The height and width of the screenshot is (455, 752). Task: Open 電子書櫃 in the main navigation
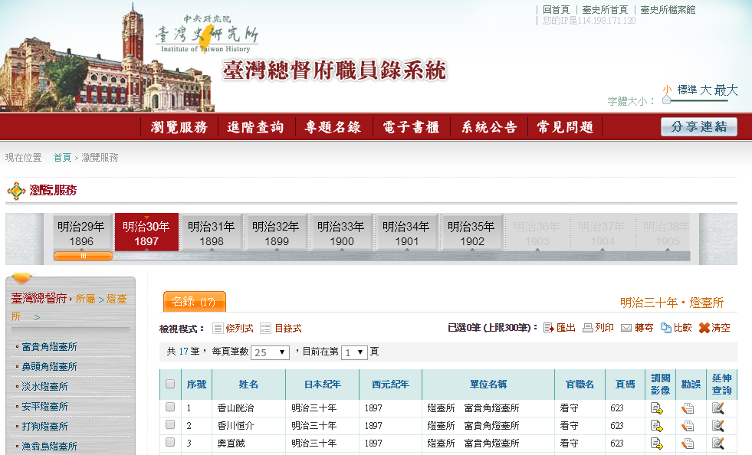(x=411, y=127)
